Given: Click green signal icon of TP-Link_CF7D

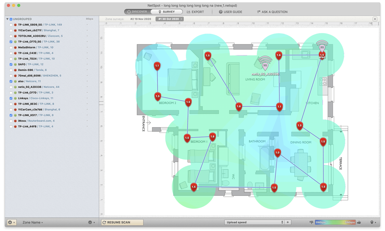Looking at the screenshot, I should click(15, 93).
